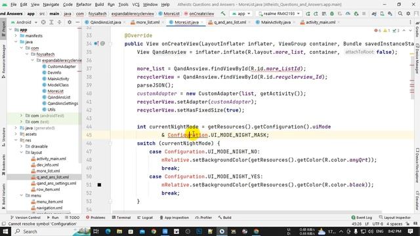Image resolution: width=420 pixels, height=236 pixels.
Task: Open the Layout Inspector tool window
Action: [395, 218]
